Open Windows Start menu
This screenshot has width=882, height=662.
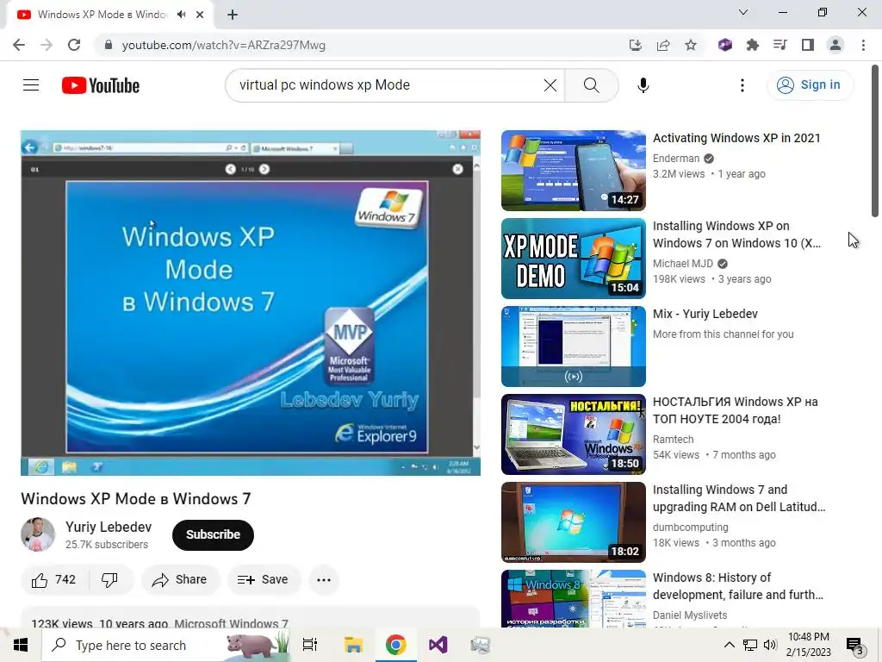(x=21, y=645)
